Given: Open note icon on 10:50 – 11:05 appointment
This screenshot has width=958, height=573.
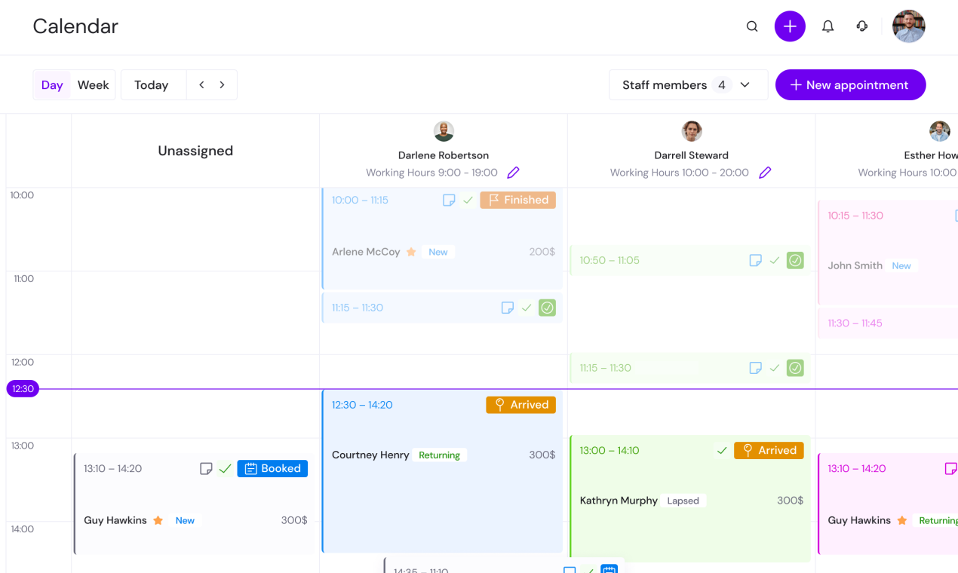Looking at the screenshot, I should (x=755, y=260).
